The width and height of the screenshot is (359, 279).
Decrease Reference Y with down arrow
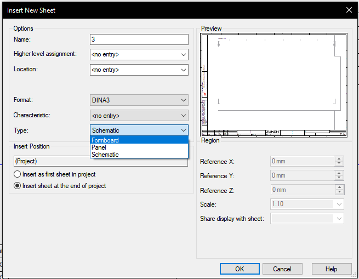pos(339,178)
